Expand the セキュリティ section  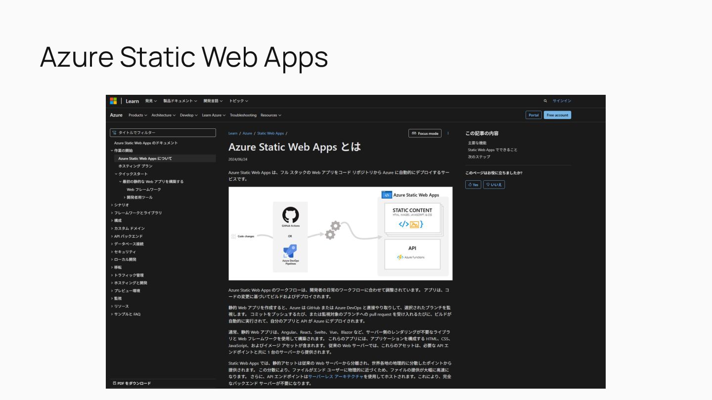[x=123, y=252]
